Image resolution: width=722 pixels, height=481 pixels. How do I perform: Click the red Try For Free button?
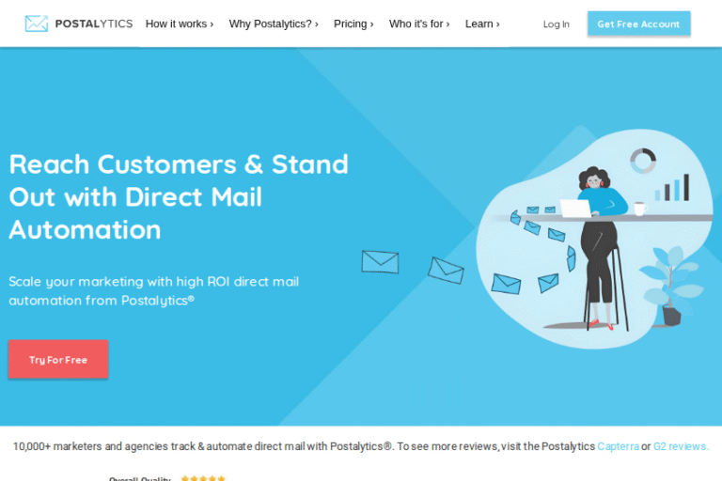click(x=58, y=360)
